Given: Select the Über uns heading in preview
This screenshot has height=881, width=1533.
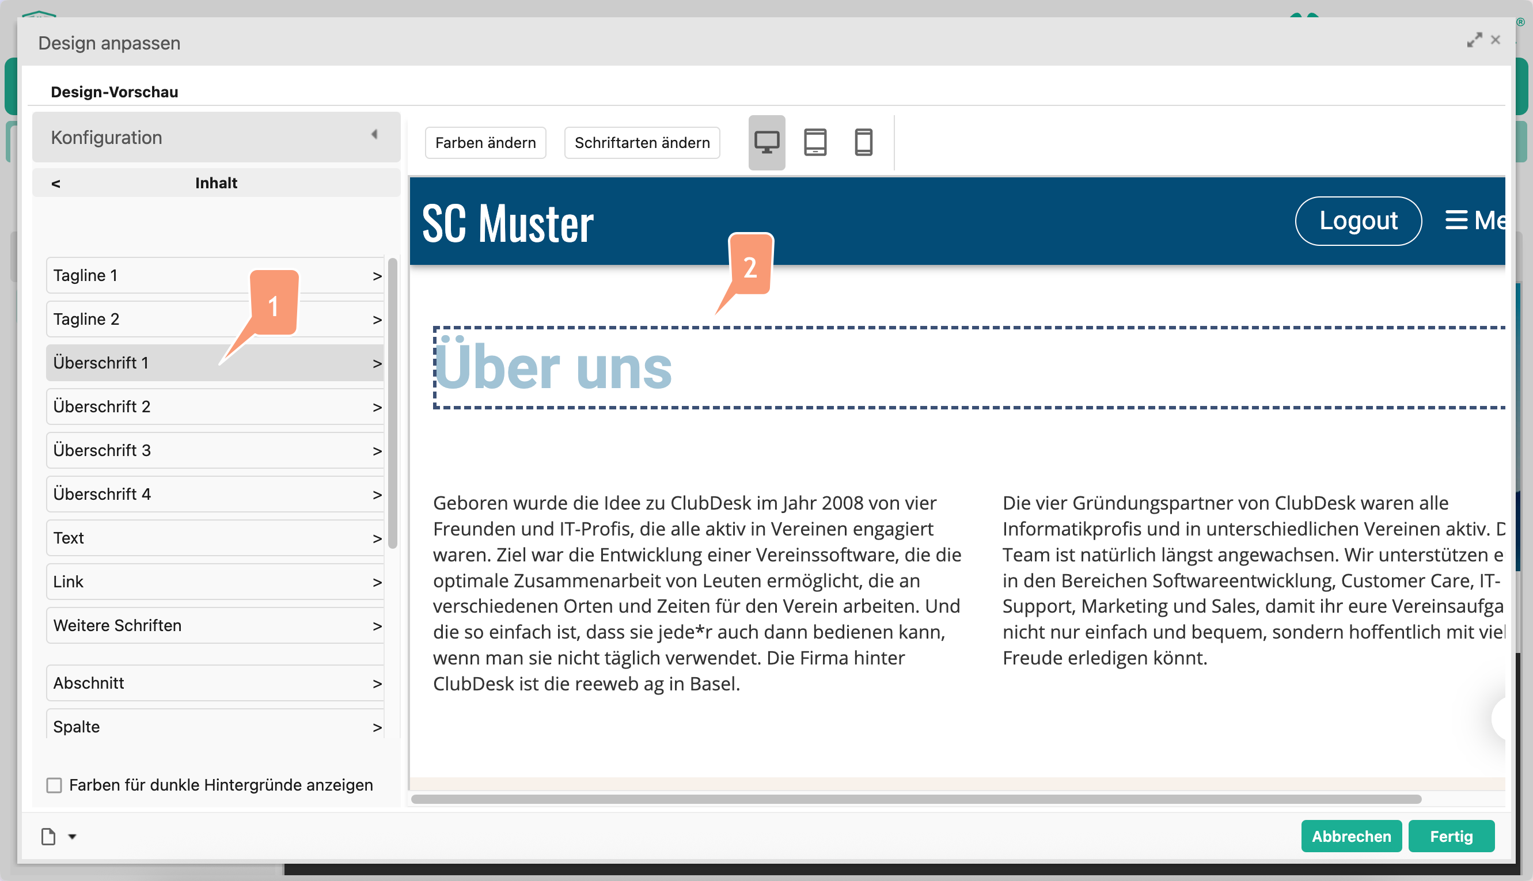Looking at the screenshot, I should coord(553,368).
